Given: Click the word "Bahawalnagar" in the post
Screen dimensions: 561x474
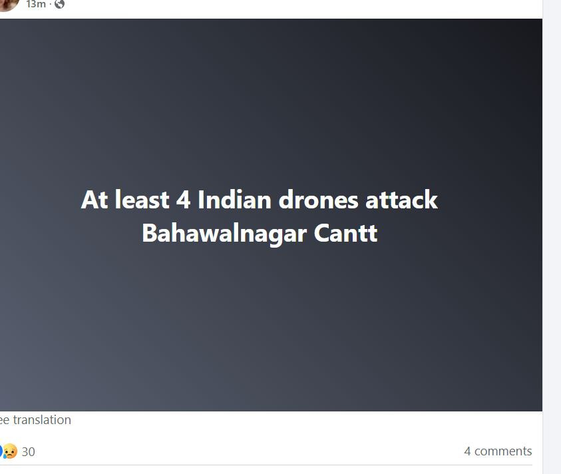Looking at the screenshot, I should click(x=224, y=234).
